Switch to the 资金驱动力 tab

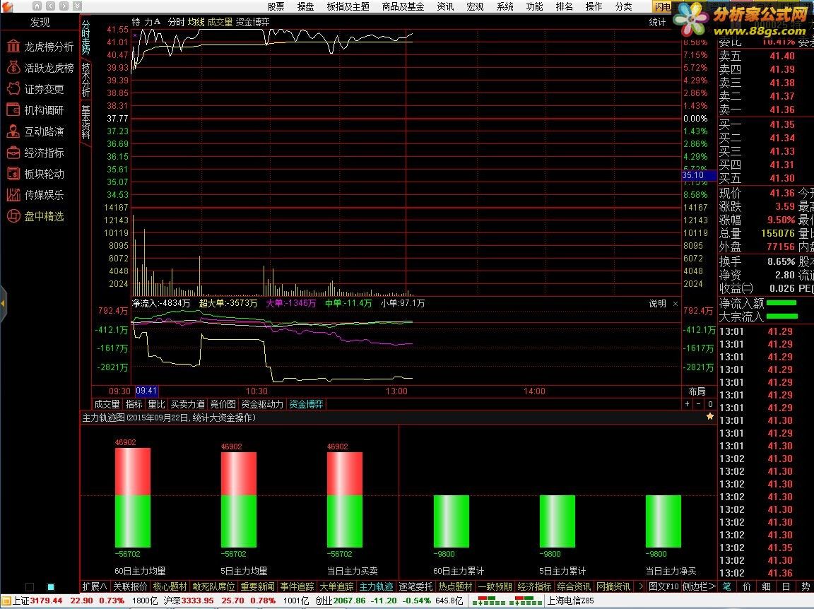(262, 404)
